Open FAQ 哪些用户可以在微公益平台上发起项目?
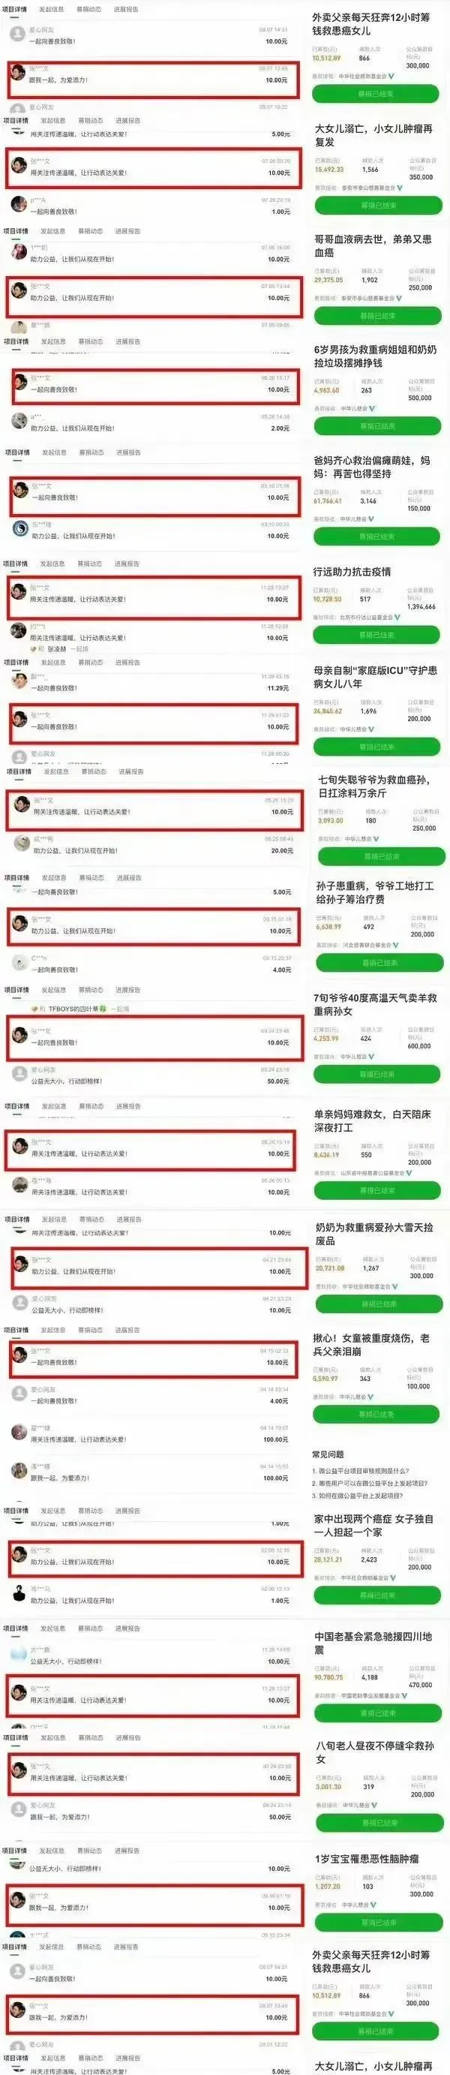 [x=370, y=1483]
